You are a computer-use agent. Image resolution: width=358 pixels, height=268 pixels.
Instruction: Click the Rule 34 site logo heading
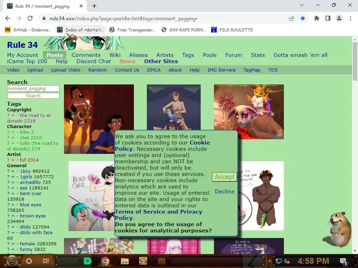pyautogui.click(x=22, y=45)
